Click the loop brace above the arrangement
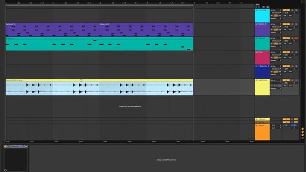The image size is (306, 172). [99, 5]
